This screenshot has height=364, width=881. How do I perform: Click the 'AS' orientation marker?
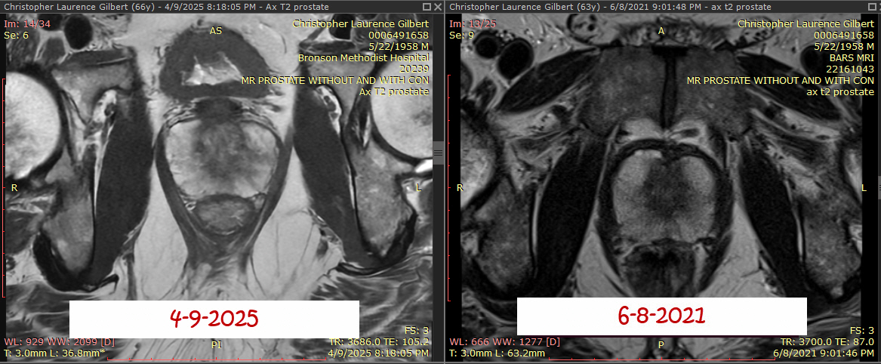[216, 31]
